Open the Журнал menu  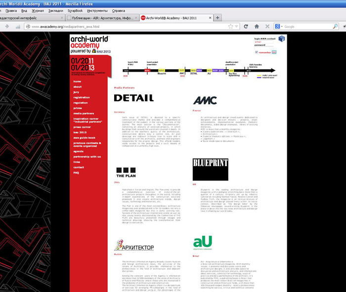coord(38,10)
